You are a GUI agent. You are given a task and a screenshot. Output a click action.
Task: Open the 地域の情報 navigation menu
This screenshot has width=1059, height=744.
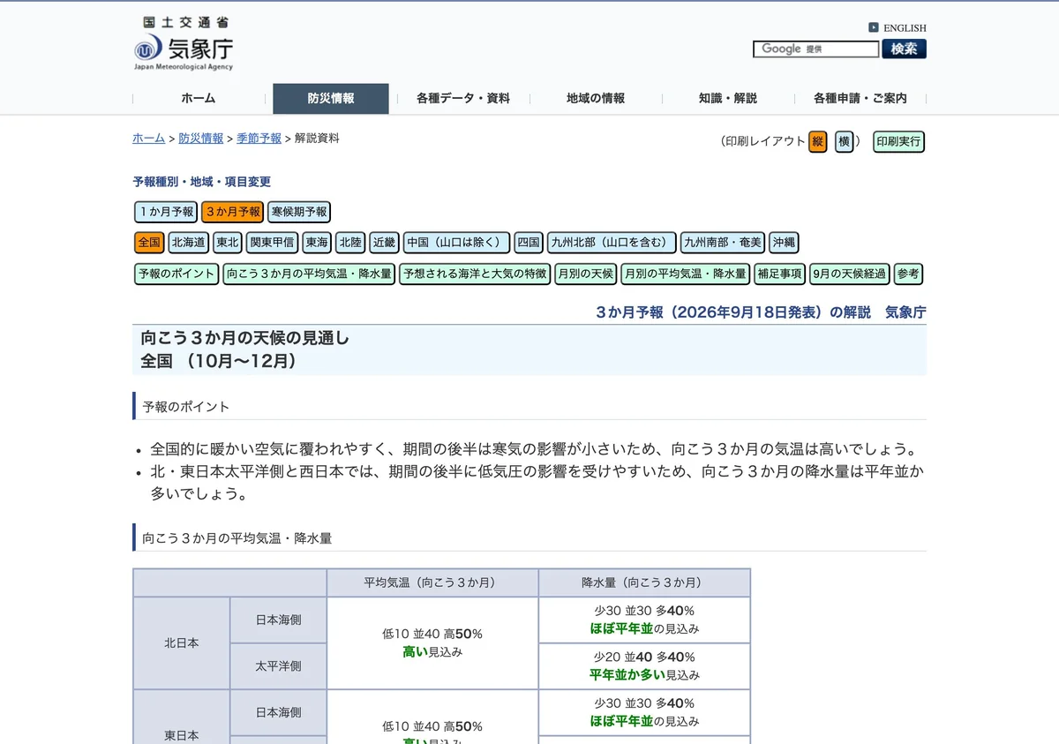point(596,99)
